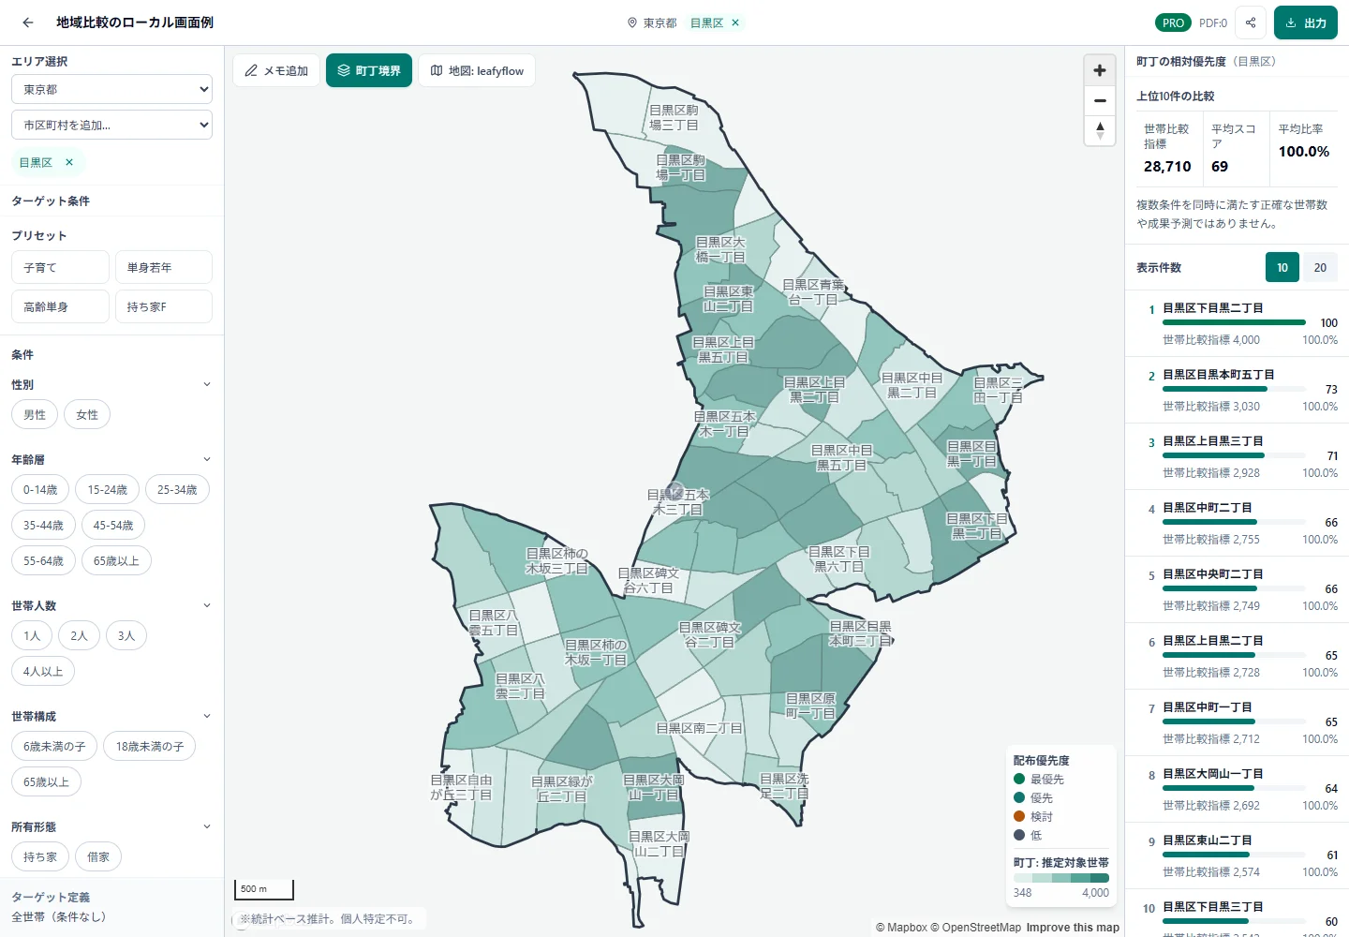Toggle the 25-34歳 age chip

pyautogui.click(x=177, y=489)
